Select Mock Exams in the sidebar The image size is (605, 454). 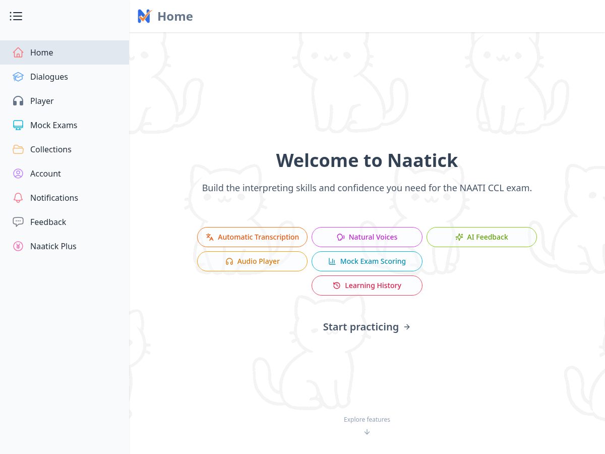65,125
